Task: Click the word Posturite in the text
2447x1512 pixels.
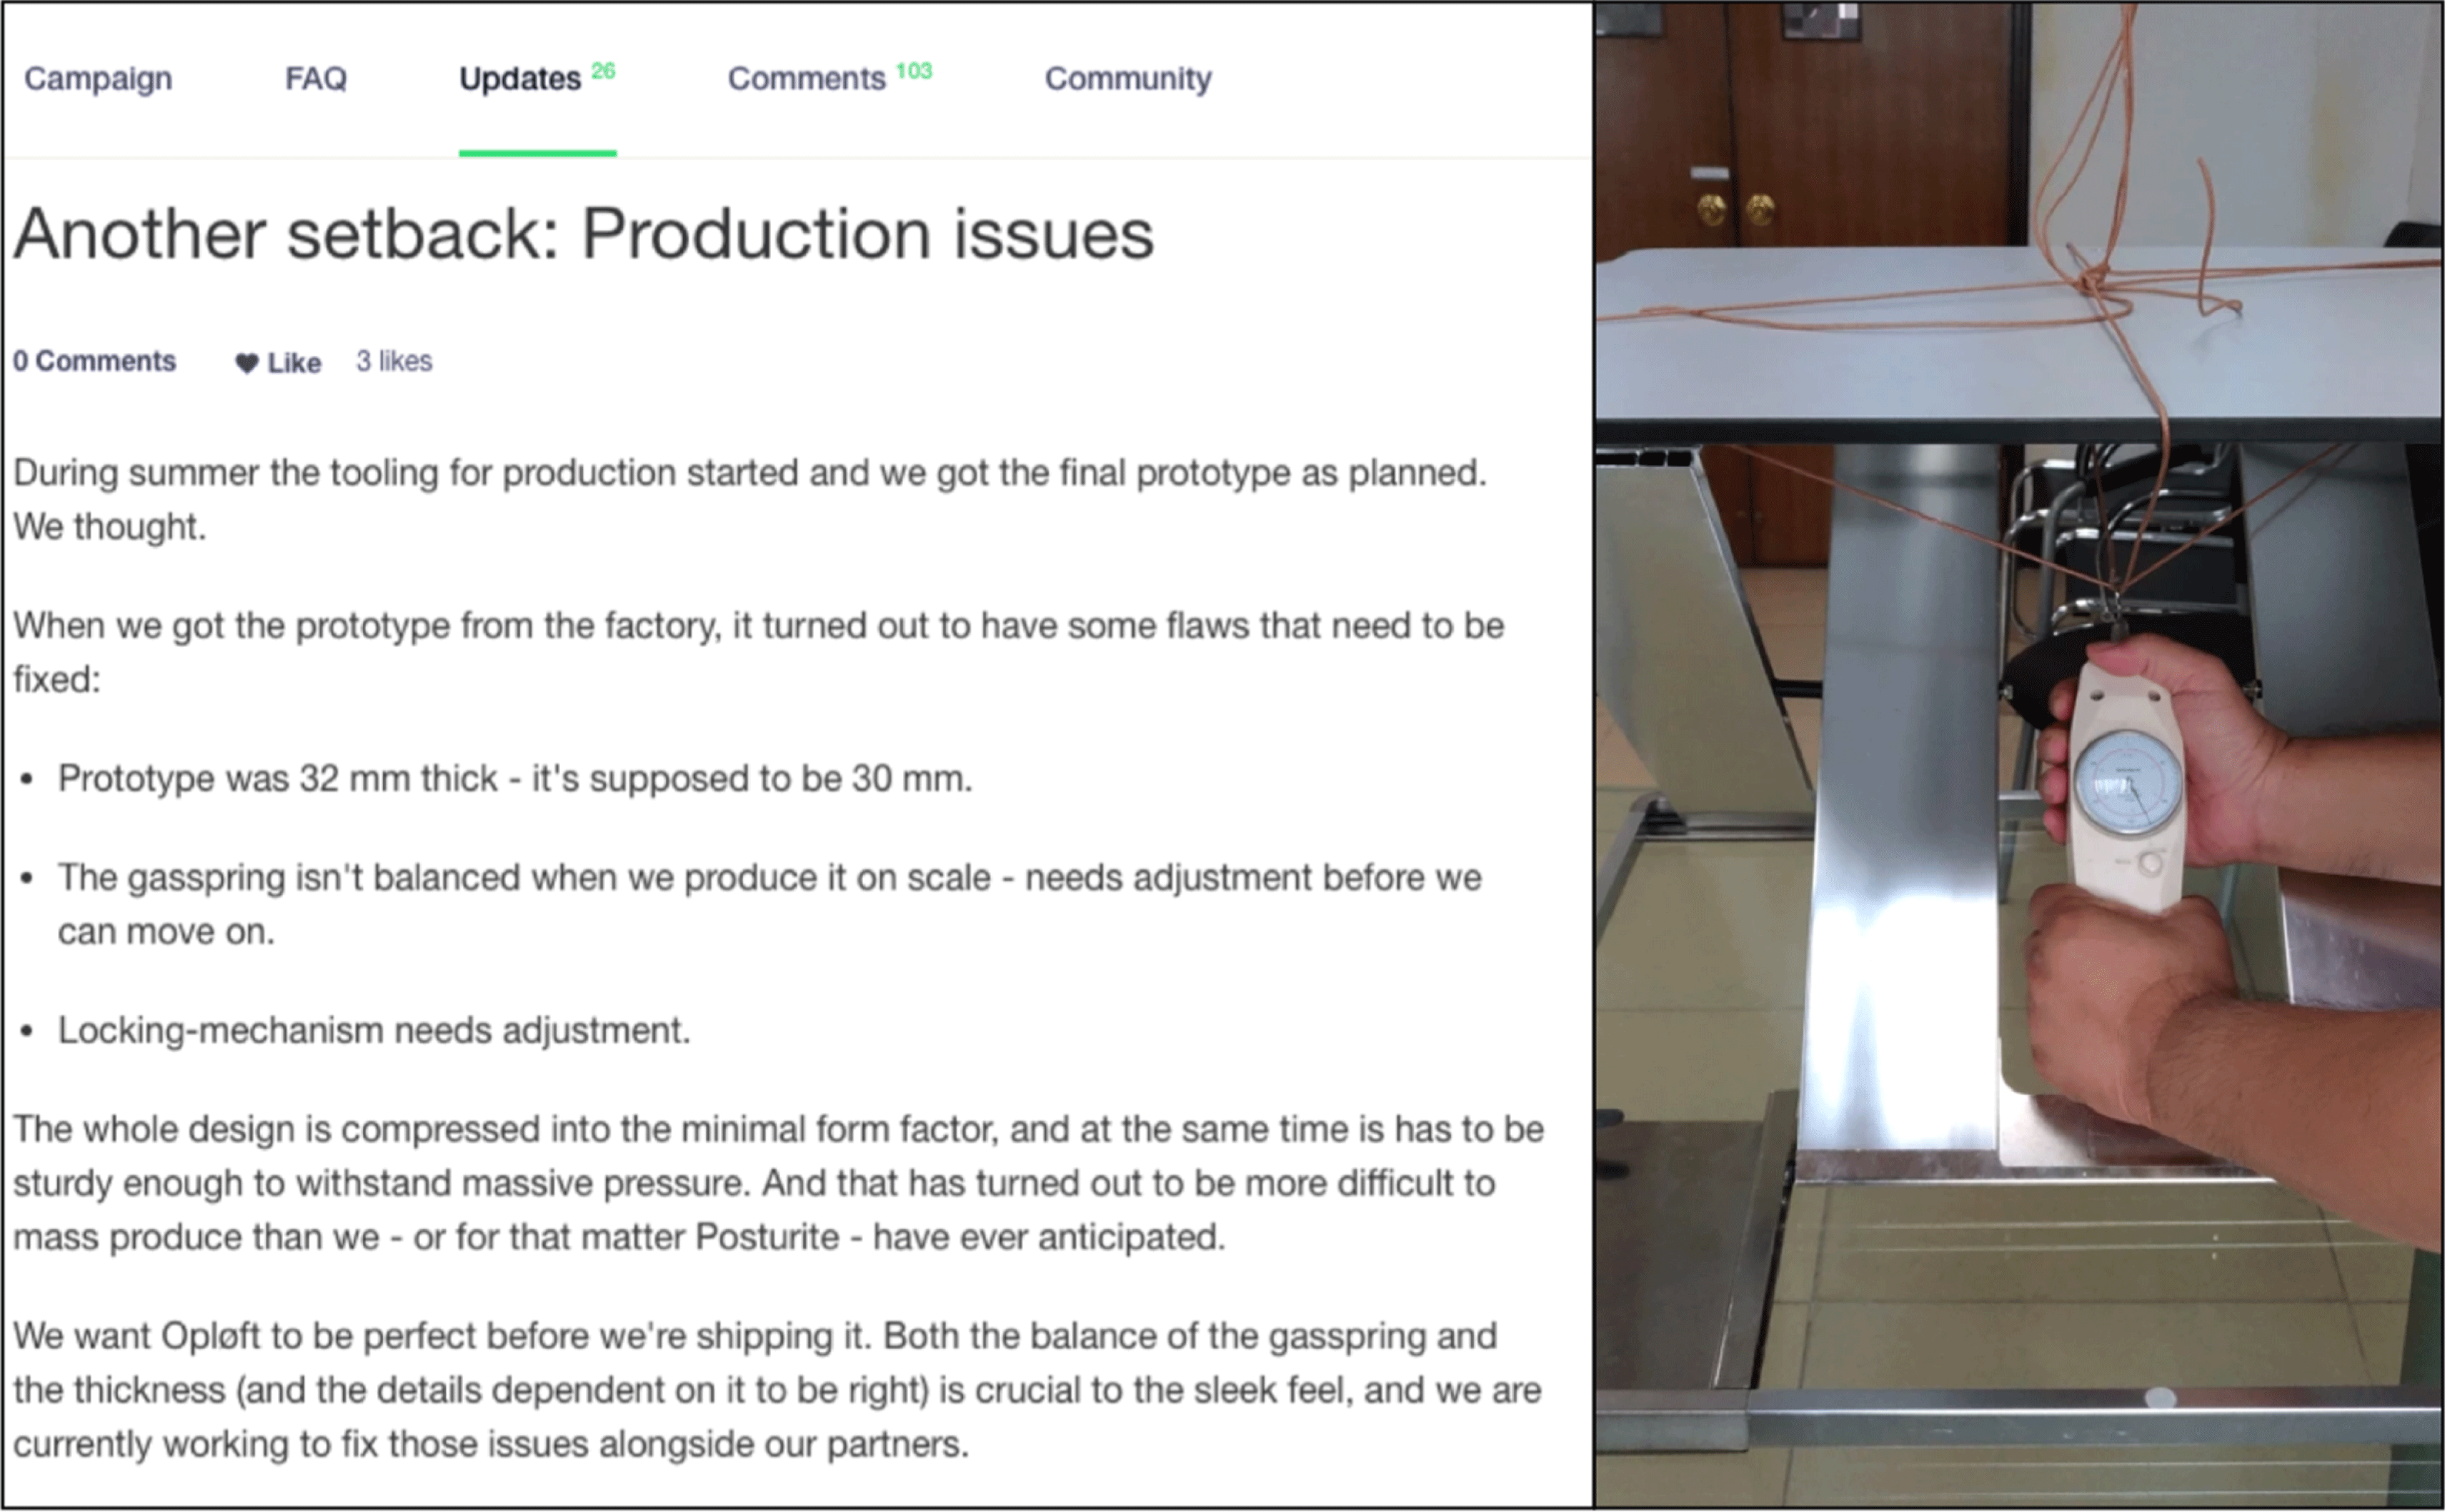Action: coord(767,1237)
